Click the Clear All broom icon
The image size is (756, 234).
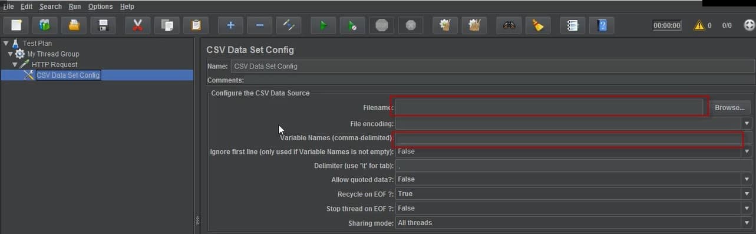pyautogui.click(x=474, y=25)
